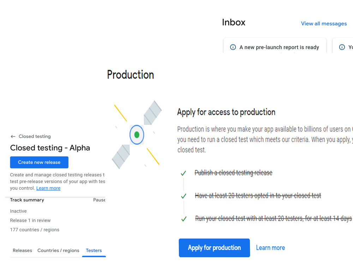Screen dimensions: 353x265
Task: Click checkmark next to Run your closed test
Action: 184,219
